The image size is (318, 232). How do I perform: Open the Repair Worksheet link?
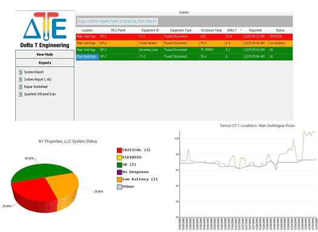tap(36, 87)
